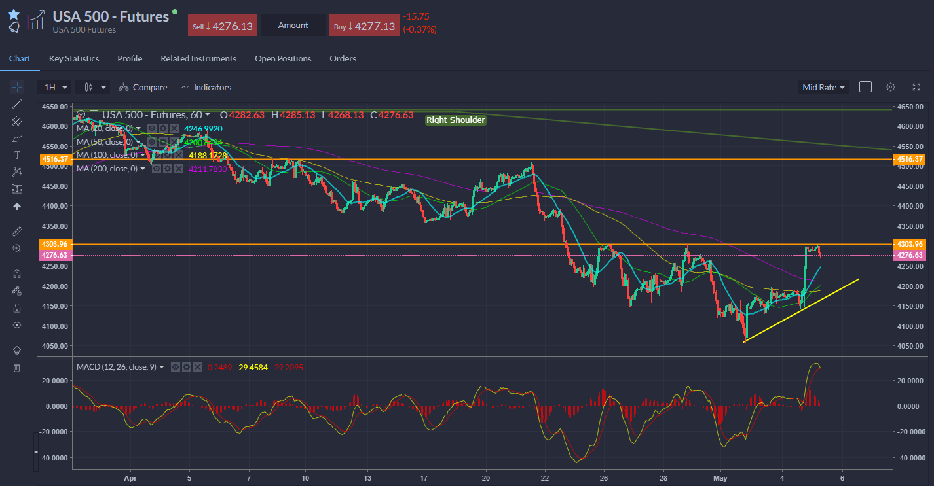Remove the MA 20 indicator with X
Screen dimensions: 934x486
174,128
